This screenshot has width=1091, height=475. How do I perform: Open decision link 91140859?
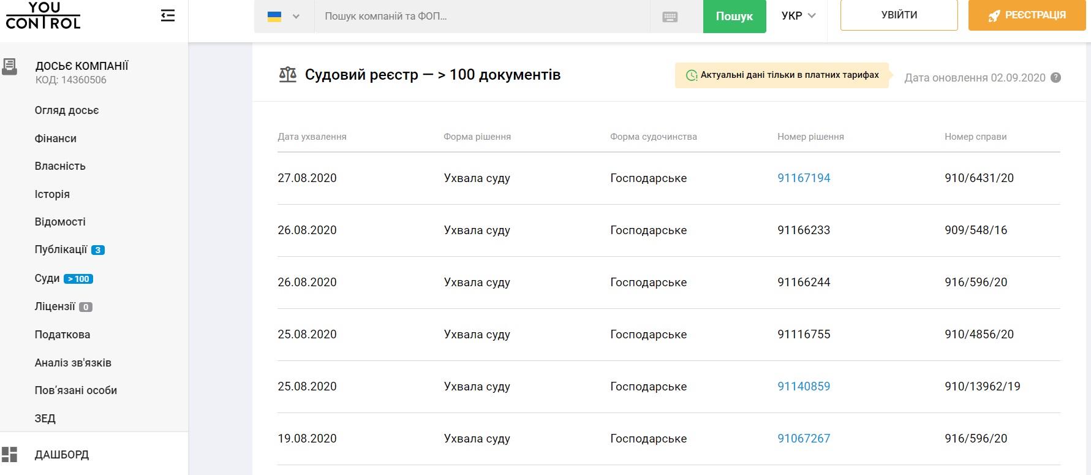tap(804, 387)
